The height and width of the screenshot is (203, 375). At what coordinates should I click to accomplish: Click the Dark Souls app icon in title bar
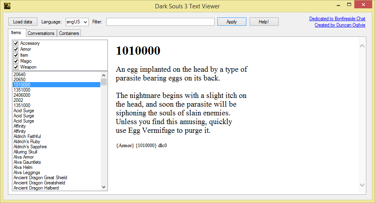(7, 6)
